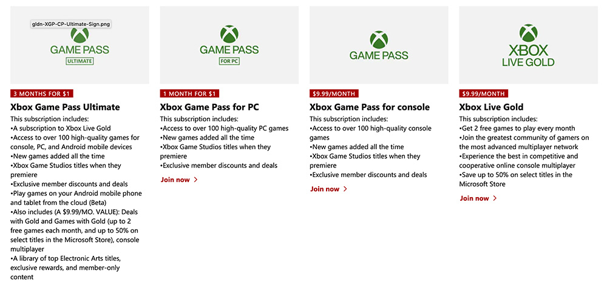Screen dimensions: 607x282
Task: Click the chevron arrow beside Game Pass for PC Join now
Action: (x=195, y=180)
